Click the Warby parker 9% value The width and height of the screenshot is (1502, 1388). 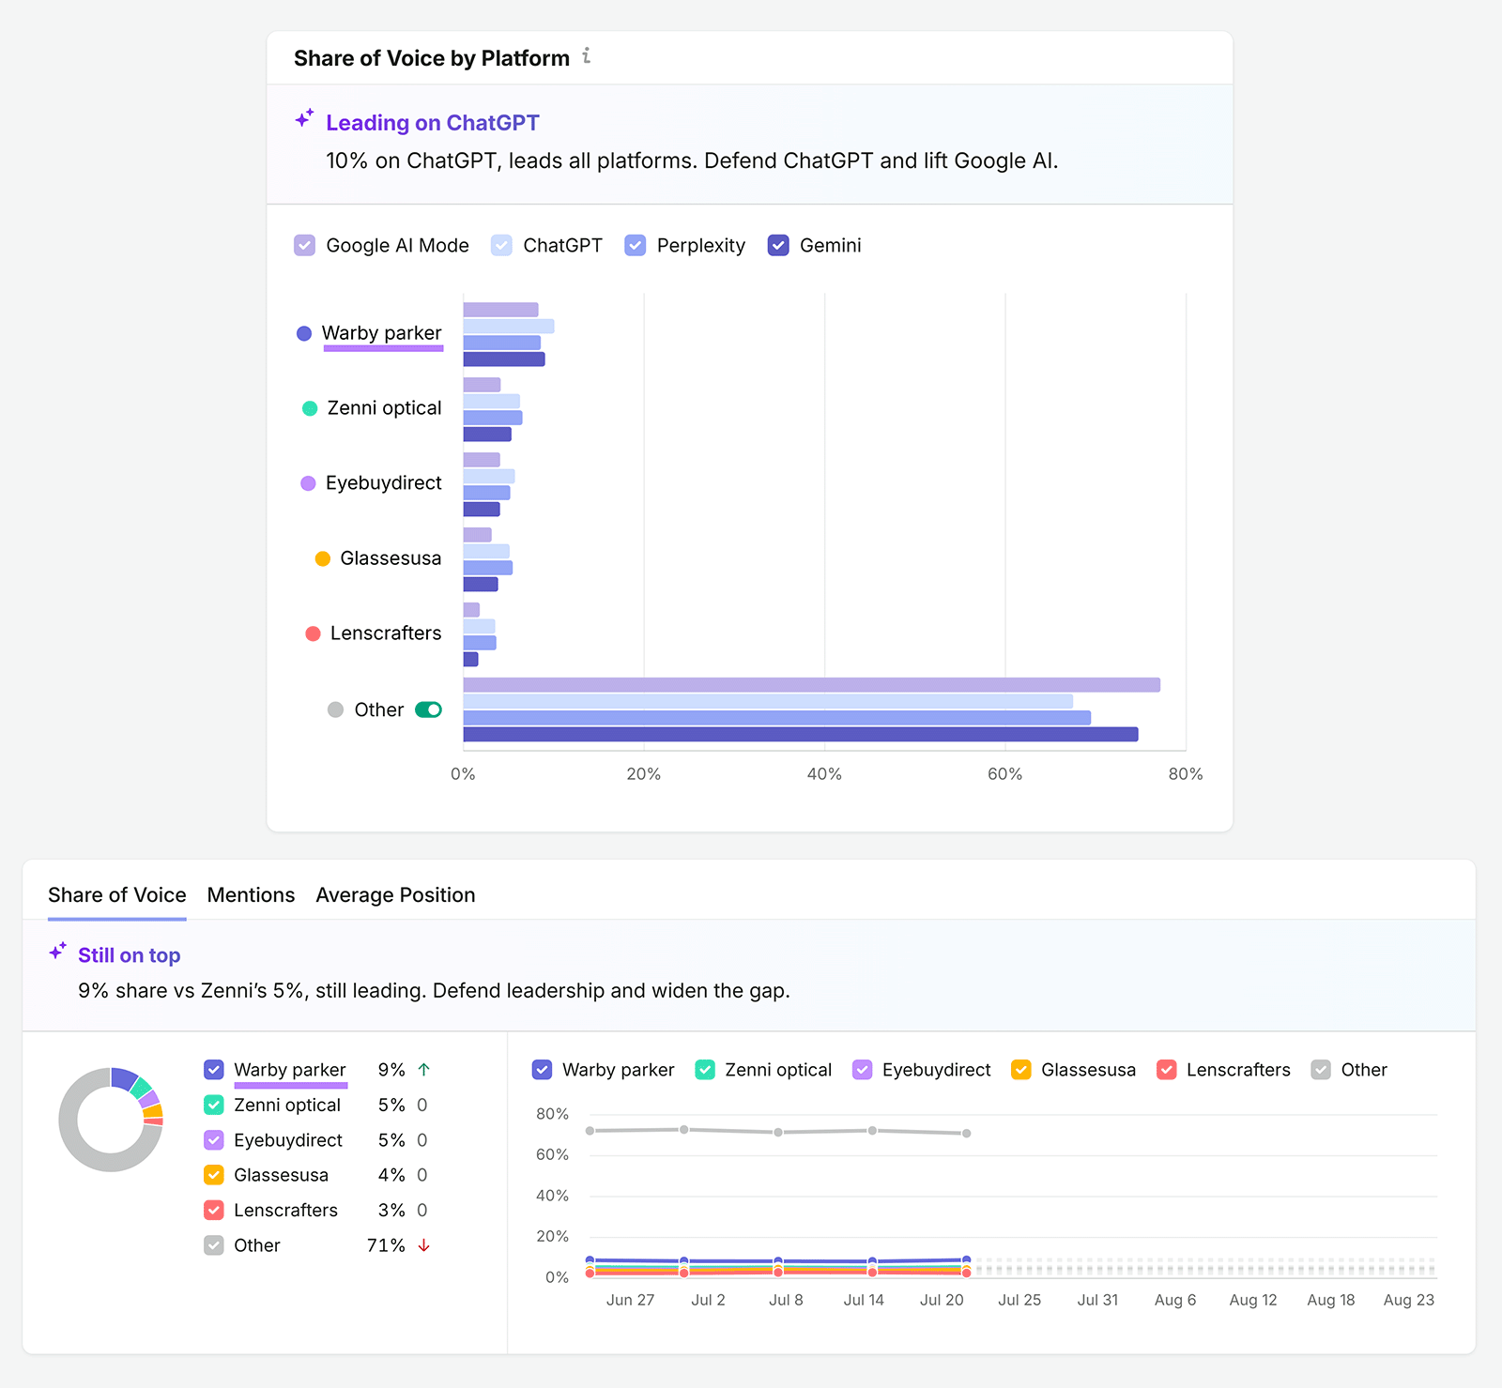point(391,1070)
